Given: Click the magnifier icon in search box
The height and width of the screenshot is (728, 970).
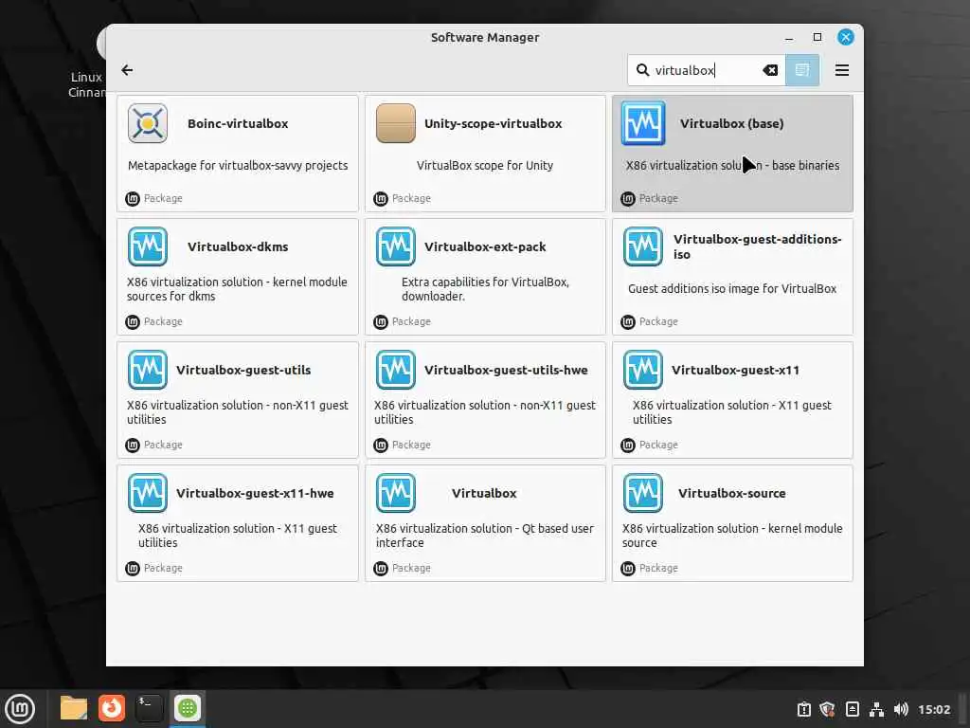Looking at the screenshot, I should point(643,70).
